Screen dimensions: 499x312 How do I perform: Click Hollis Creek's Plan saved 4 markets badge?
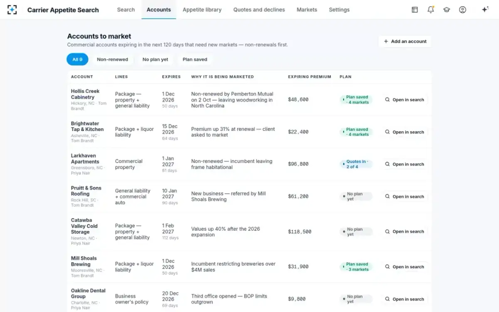tap(356, 100)
